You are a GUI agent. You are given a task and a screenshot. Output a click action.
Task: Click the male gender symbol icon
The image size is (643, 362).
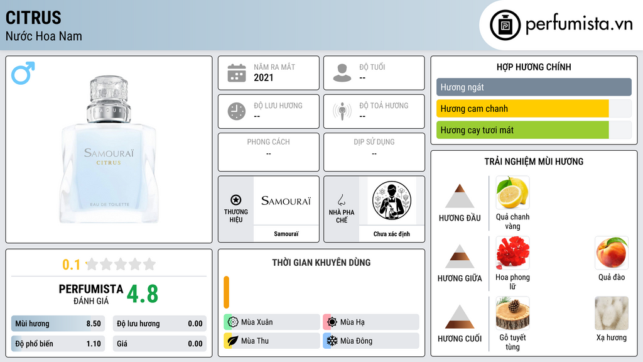coord(23,73)
